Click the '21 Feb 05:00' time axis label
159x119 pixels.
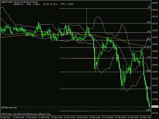(31, 117)
